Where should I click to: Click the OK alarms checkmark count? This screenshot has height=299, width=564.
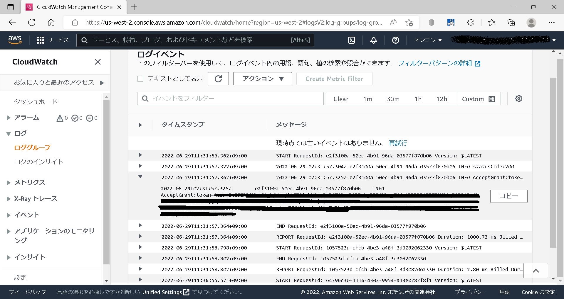coord(77,118)
